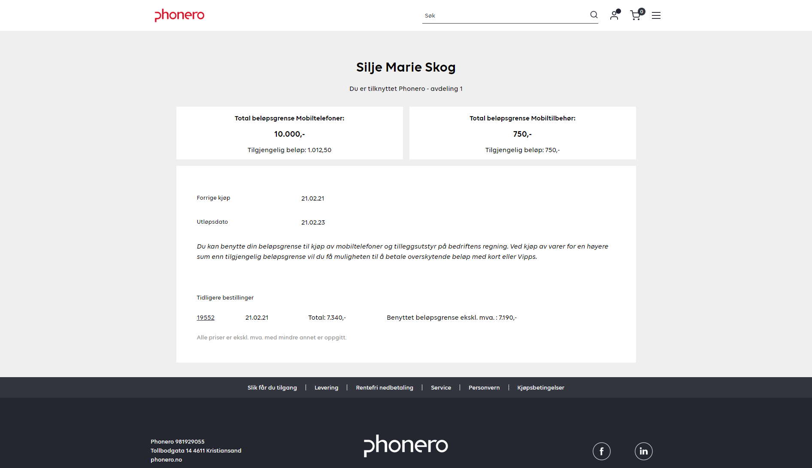Click Benyttet beløpsgrense ekskl. mva. text
The height and width of the screenshot is (468, 812).
pos(451,318)
